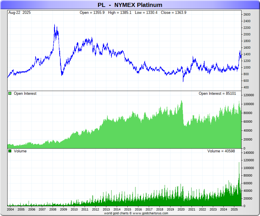This screenshot has width=260, height=216.
Task: Click the 2004 year marker on the time axis
Action: [10, 209]
